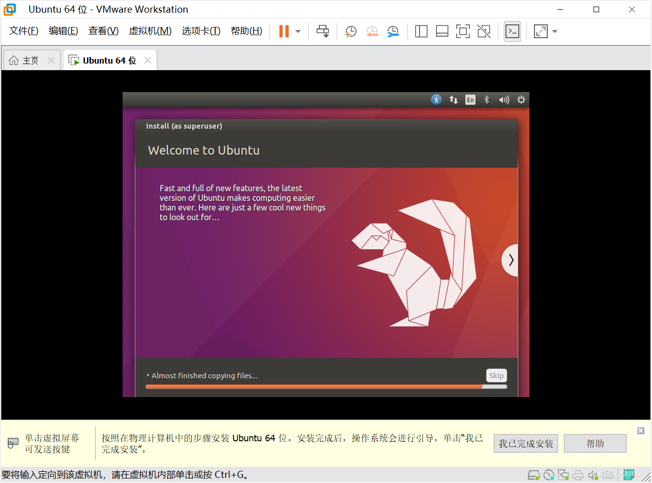Click the printer status icon
Viewport: 652px width, 483px height.
pos(578,475)
